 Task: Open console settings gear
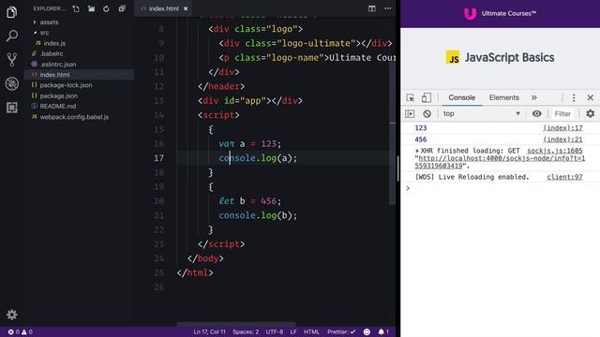click(x=590, y=114)
